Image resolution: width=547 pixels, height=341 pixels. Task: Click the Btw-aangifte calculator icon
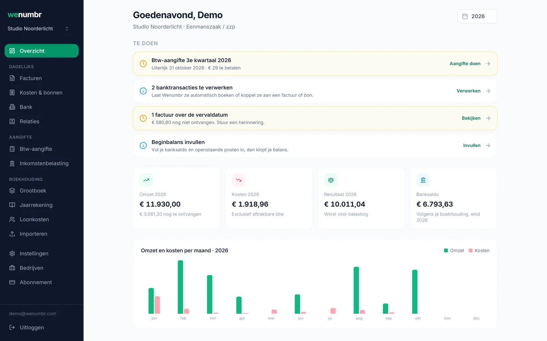click(12, 149)
